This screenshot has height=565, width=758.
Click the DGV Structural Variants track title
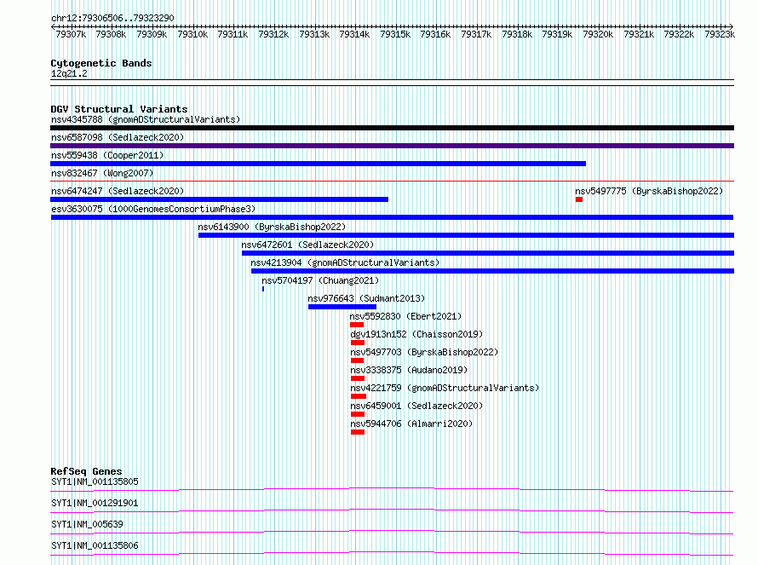pyautogui.click(x=119, y=109)
